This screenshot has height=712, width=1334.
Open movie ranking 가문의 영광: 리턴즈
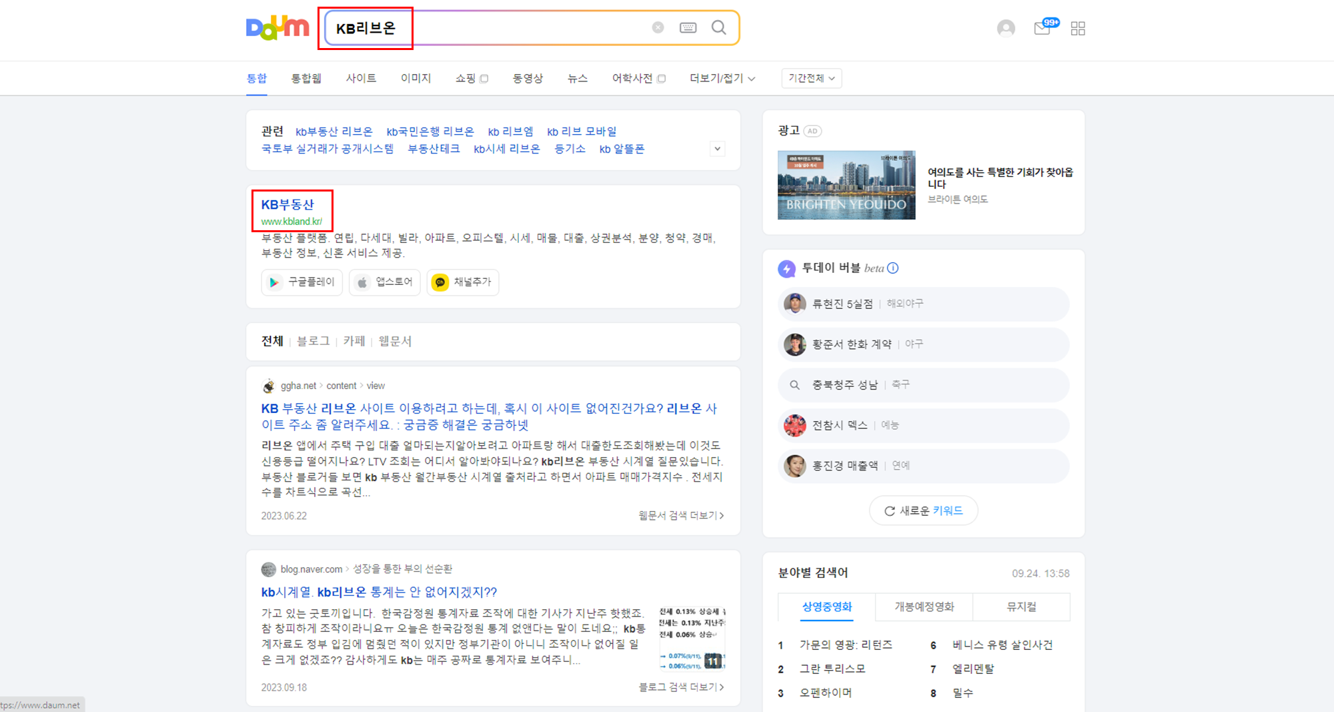(846, 645)
